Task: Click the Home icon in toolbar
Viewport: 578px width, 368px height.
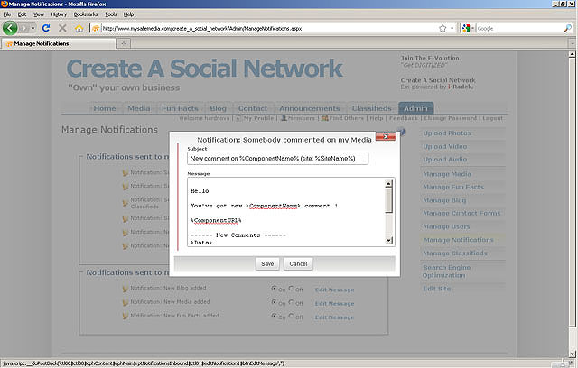Action: (78, 28)
